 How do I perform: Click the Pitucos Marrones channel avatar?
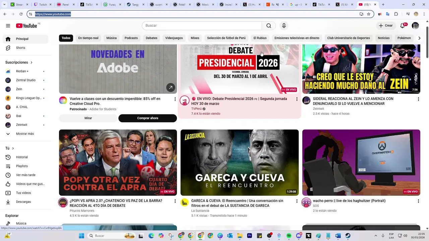click(x=63, y=203)
